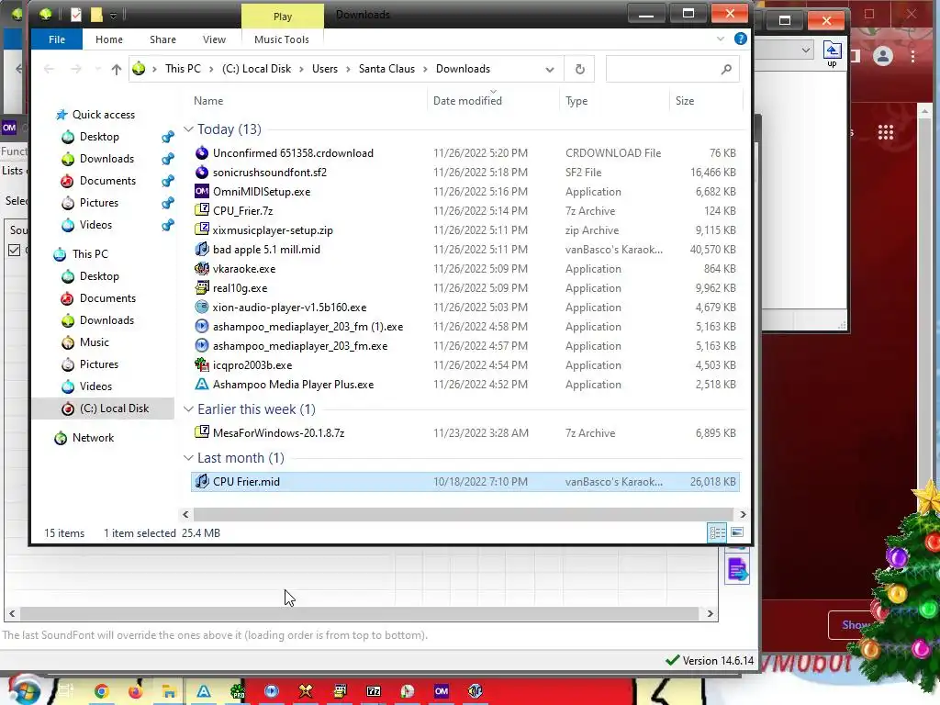Open address bar history dropdown

550,70
